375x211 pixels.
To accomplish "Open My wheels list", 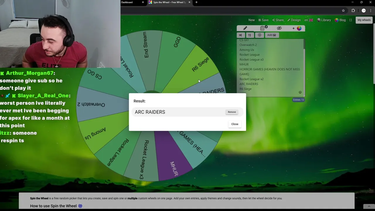I will tap(364, 20).
